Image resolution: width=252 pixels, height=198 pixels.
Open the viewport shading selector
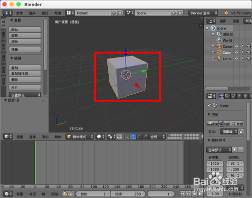click(x=100, y=137)
